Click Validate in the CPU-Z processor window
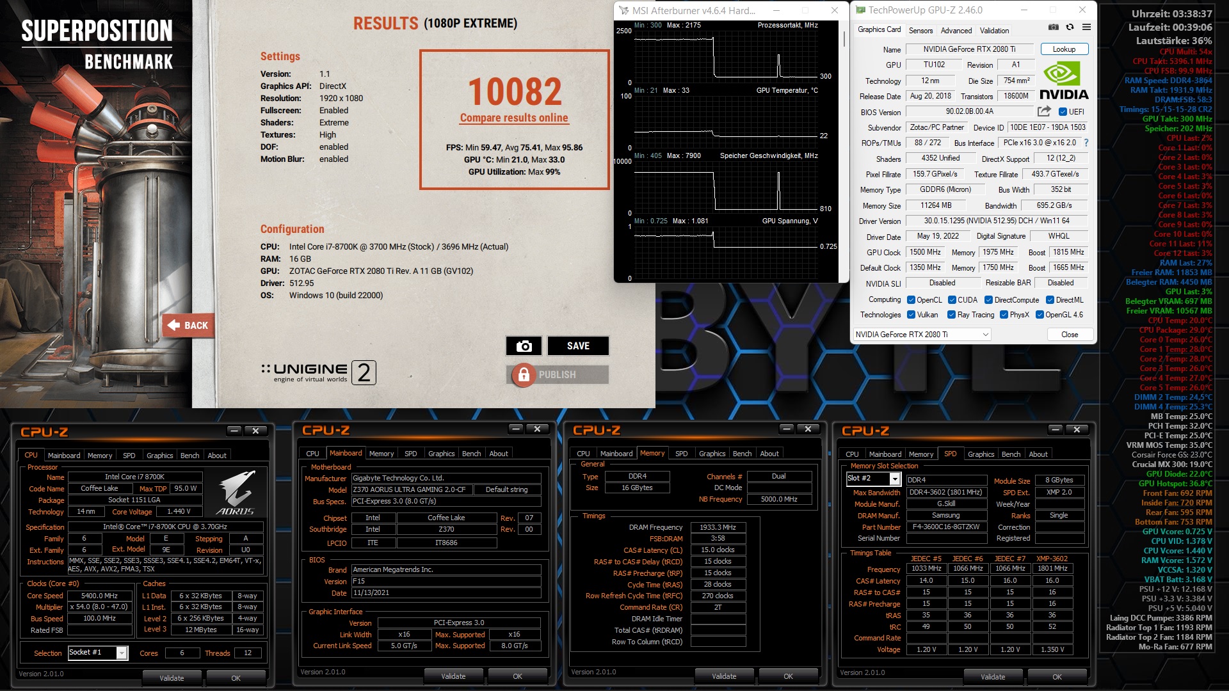Viewport: 1229px width, 691px height. tap(172, 678)
